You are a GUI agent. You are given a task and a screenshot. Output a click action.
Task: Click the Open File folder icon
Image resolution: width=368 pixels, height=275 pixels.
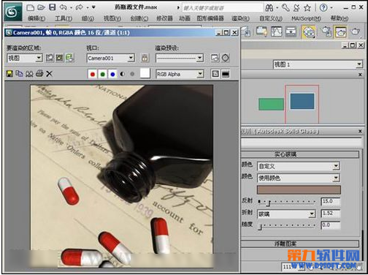[x=41, y=7]
